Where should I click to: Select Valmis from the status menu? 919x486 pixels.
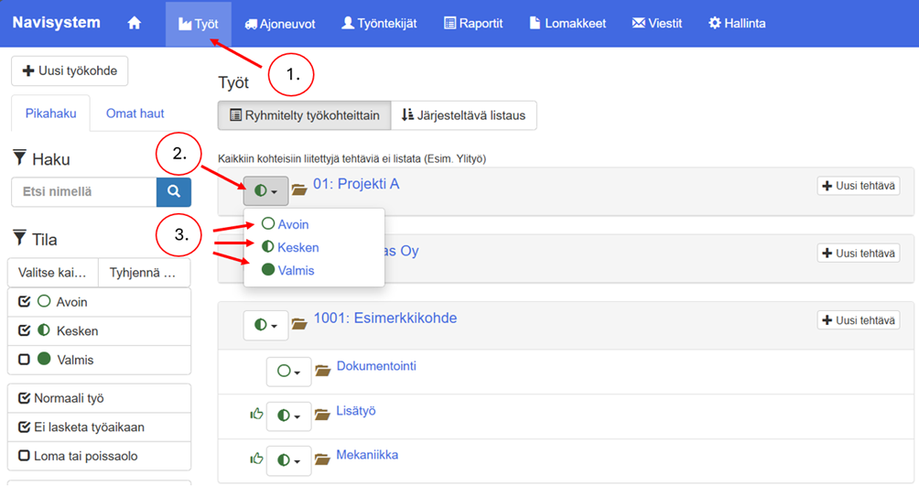295,270
